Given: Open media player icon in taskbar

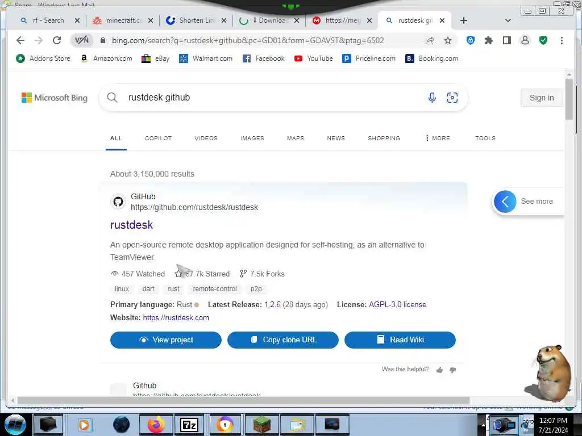Looking at the screenshot, I should click(x=84, y=425).
